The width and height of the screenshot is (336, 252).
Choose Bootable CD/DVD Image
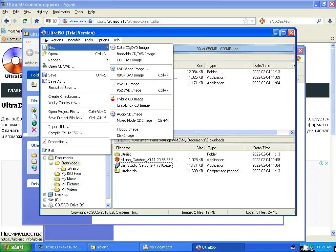(x=141, y=54)
